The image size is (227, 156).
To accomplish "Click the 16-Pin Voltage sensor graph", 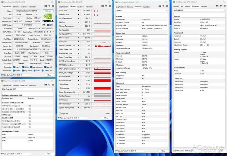I will (x=102, y=88).
